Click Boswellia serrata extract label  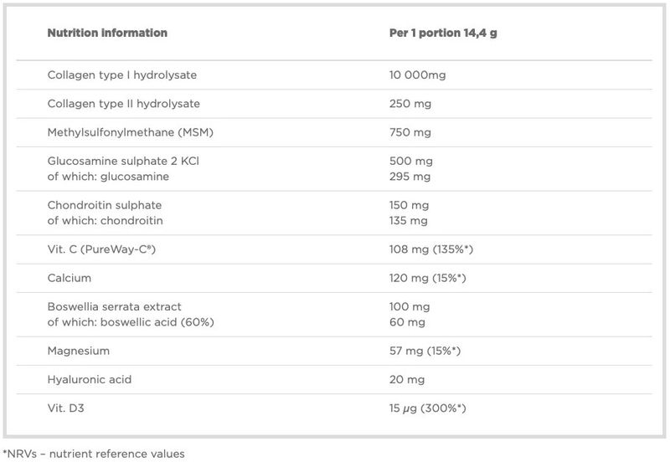pos(115,306)
